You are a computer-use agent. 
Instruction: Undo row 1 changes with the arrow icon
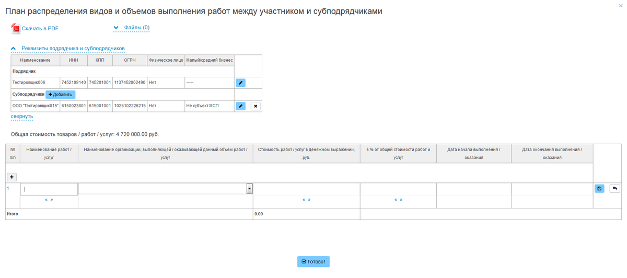coord(614,189)
